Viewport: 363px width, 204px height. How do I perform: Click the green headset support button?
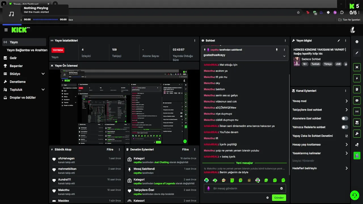click(354, 195)
